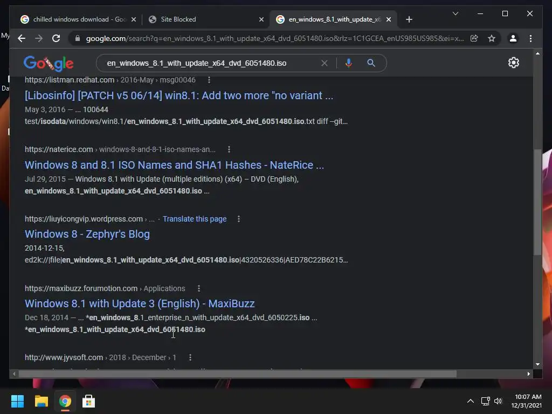
Task: Open Microsoft Store from taskbar
Action: coord(88,401)
